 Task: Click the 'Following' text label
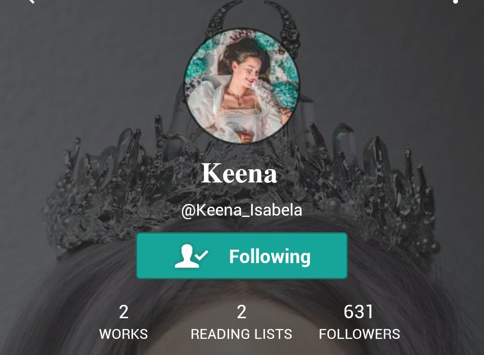tap(270, 256)
